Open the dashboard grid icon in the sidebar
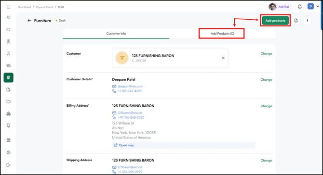This screenshot has height=175, width=323. coord(9,18)
